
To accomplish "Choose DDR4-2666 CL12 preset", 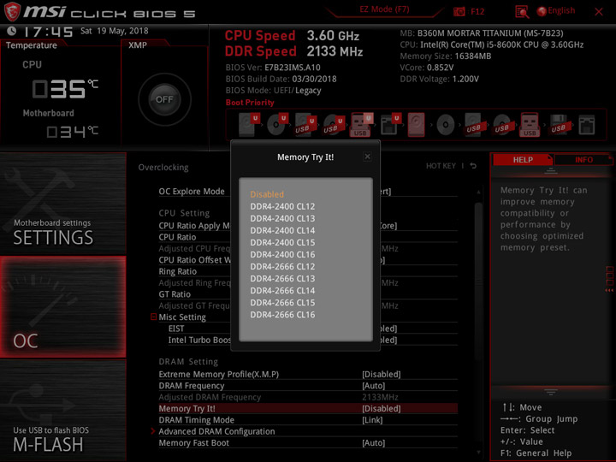I will point(282,266).
